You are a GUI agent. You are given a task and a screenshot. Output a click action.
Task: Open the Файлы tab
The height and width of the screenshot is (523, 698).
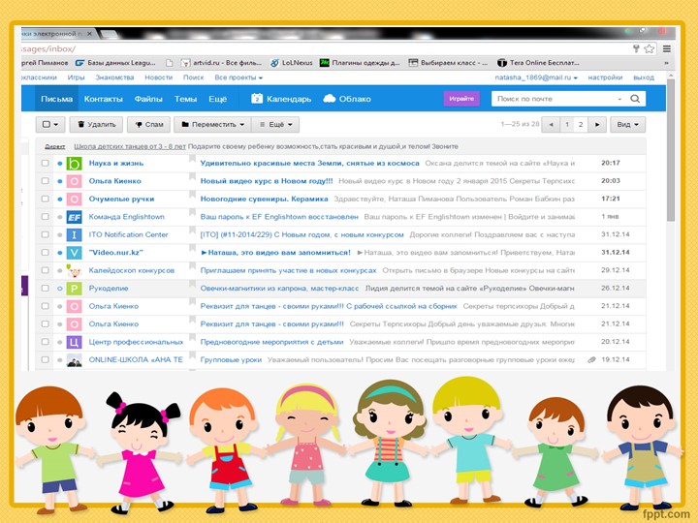(148, 99)
